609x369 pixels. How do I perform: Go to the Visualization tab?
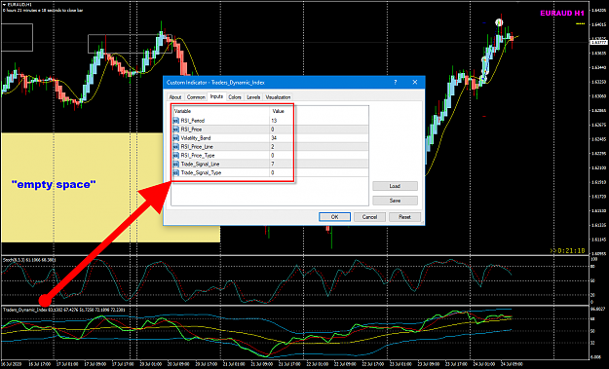click(278, 97)
